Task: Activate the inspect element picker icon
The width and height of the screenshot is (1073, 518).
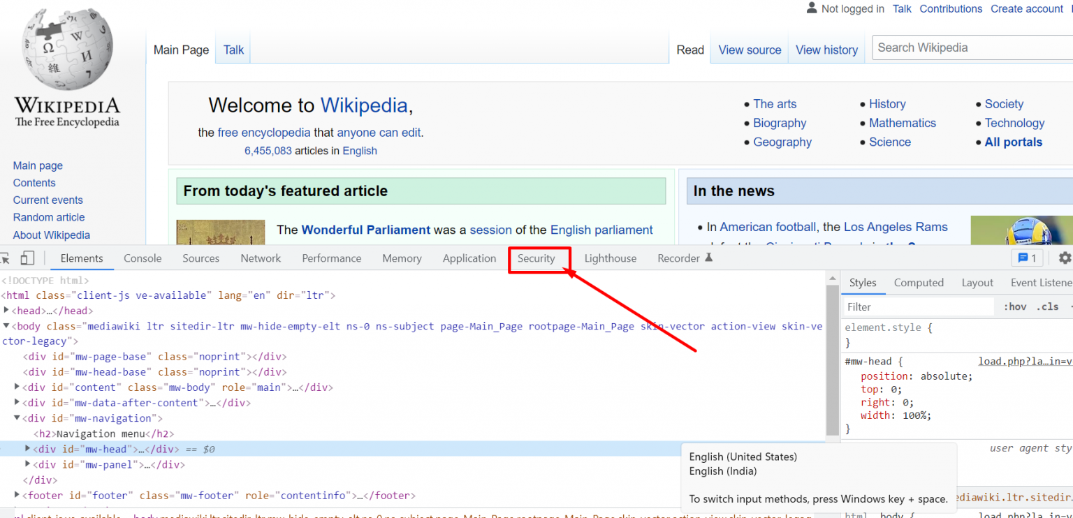Action: [5, 258]
